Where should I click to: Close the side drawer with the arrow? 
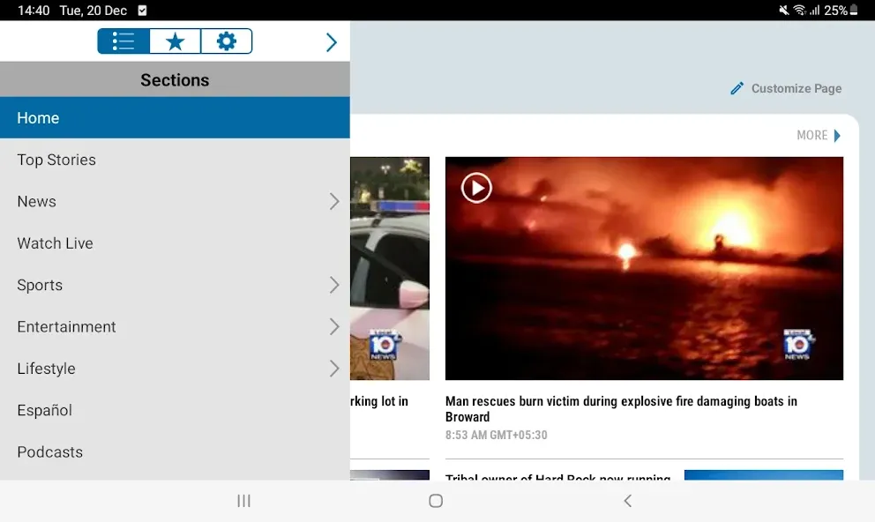click(x=332, y=42)
